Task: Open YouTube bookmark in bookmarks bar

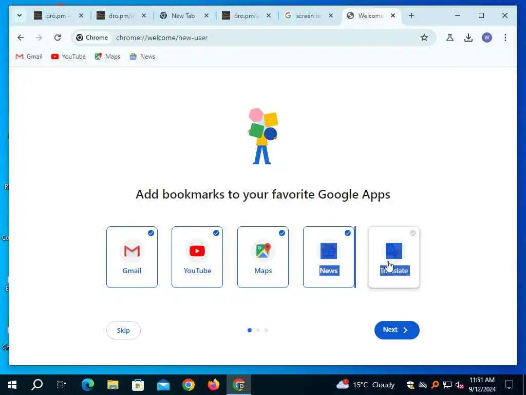Action: (x=68, y=57)
